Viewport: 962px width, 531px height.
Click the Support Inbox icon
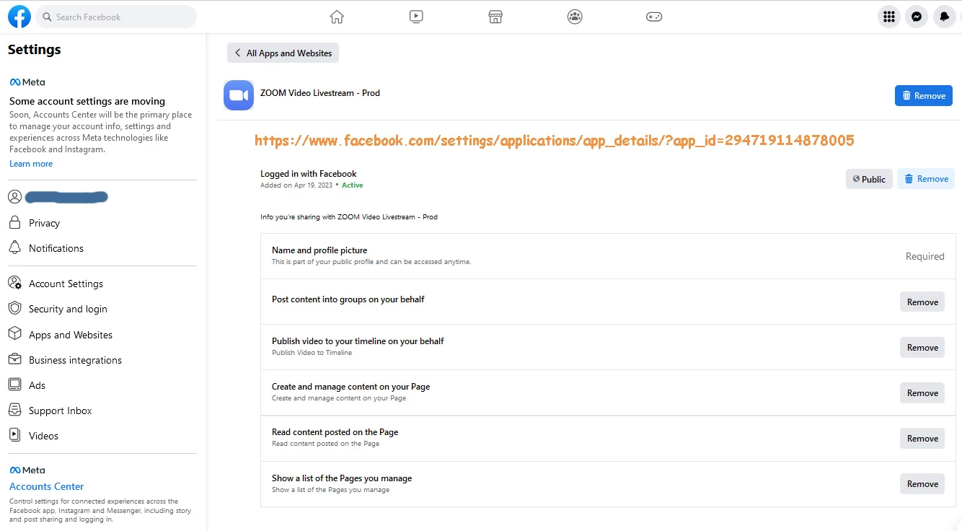(14, 410)
